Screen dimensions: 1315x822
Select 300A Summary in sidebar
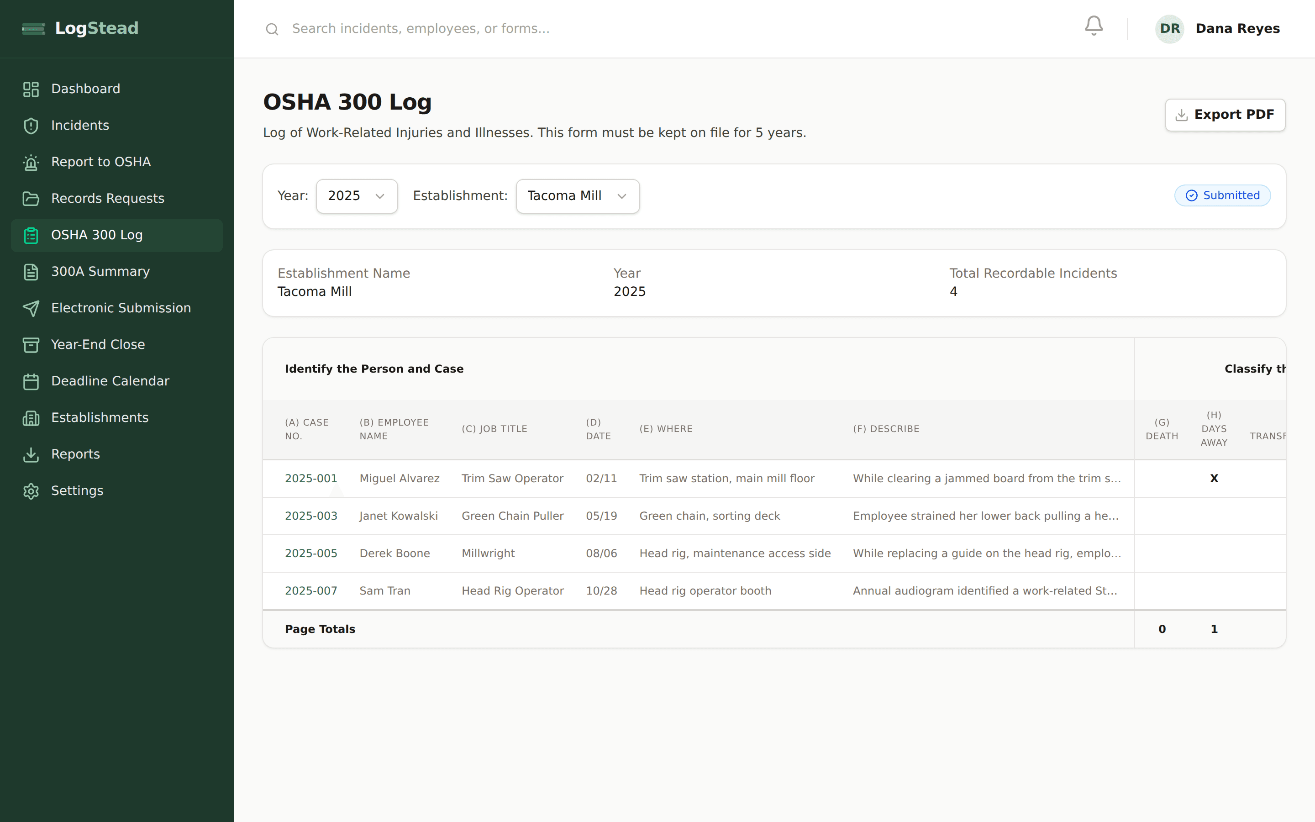click(117, 271)
